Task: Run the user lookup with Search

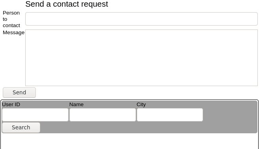Action: [21, 127]
